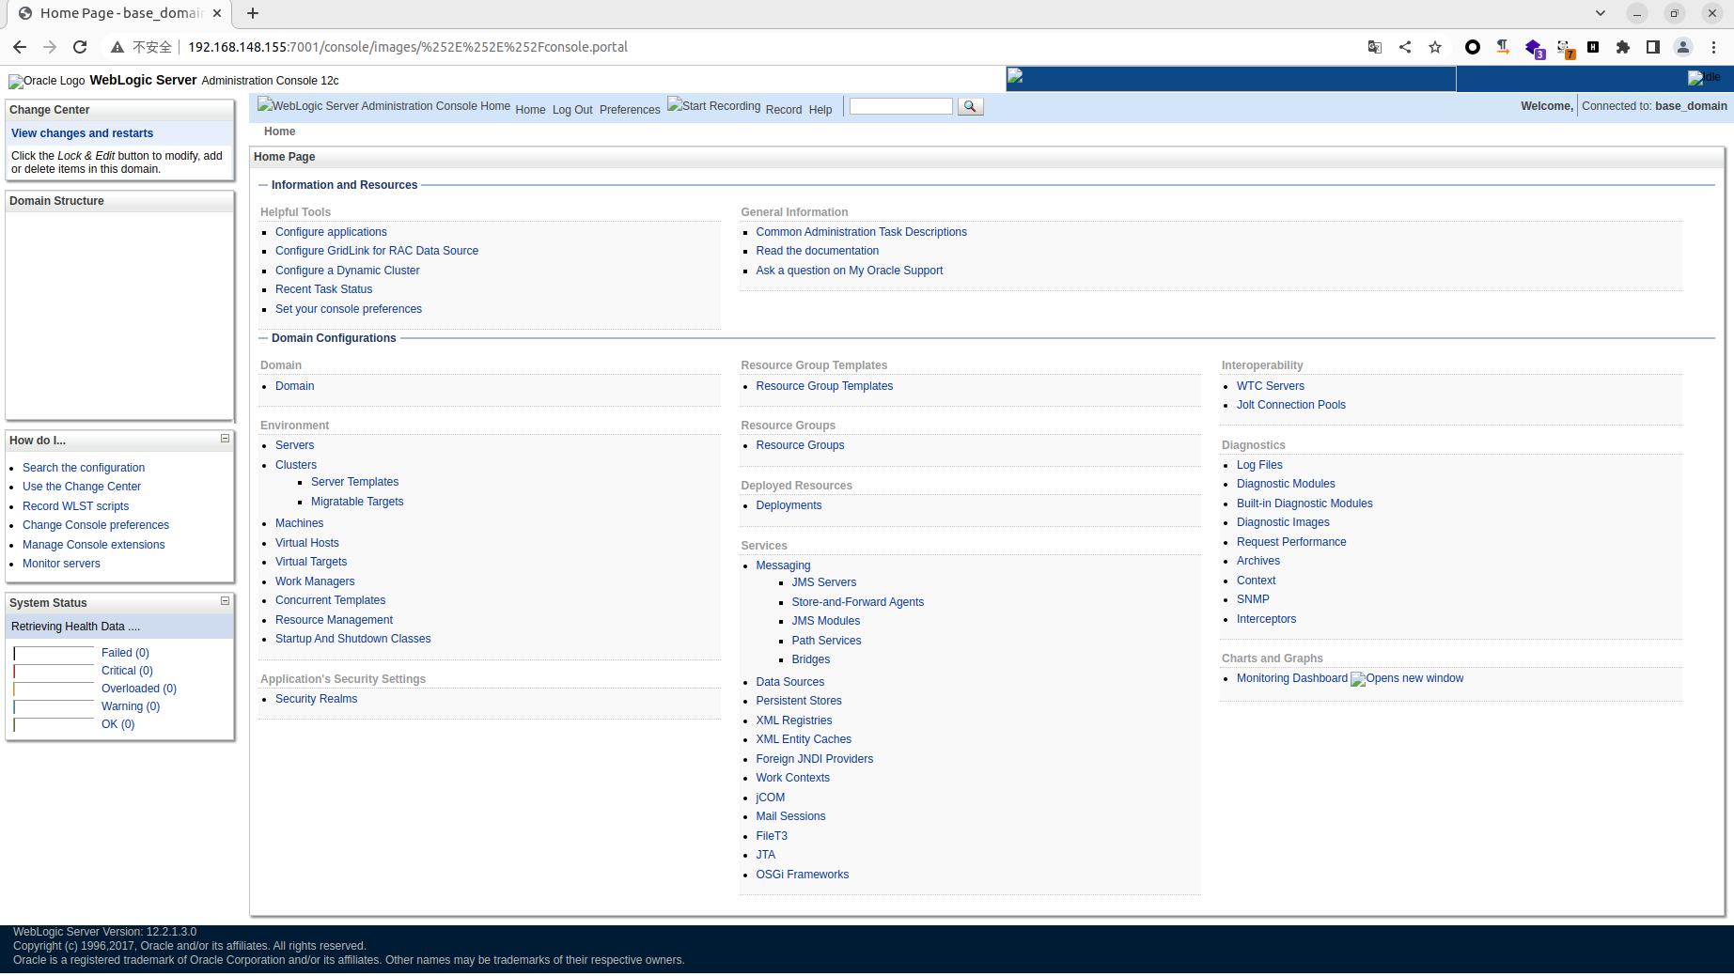Viewport: 1734px width, 976px height.
Task: Open Help in the toolbar
Action: pos(820,110)
